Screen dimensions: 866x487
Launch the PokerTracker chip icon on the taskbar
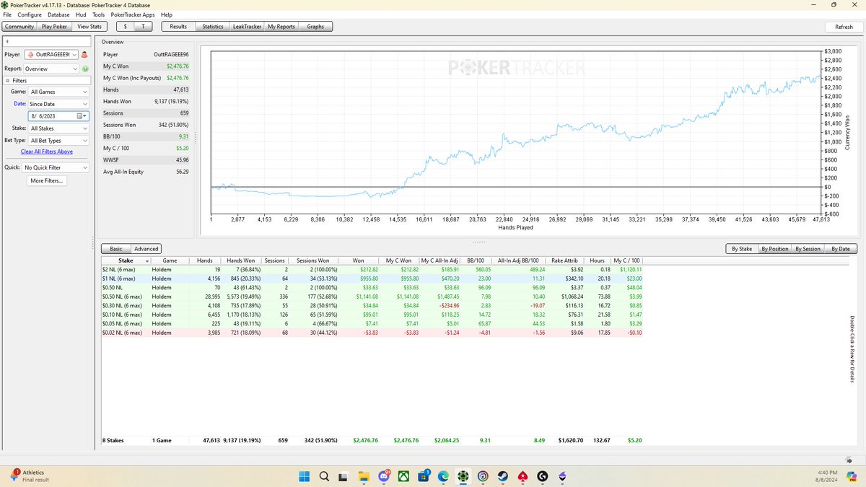[462, 476]
